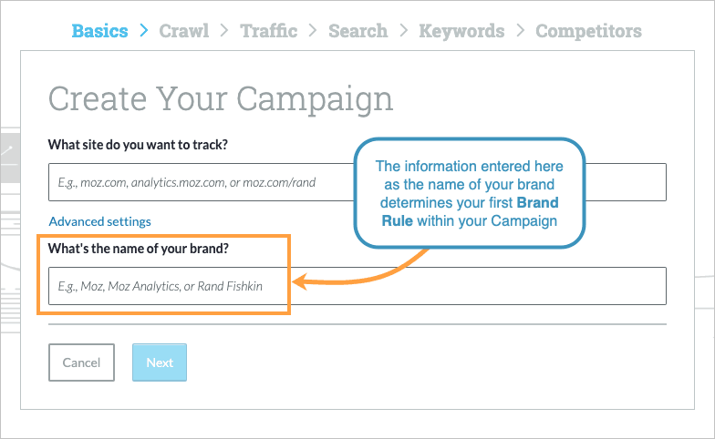The image size is (715, 439).
Task: Go to the Crawl step
Action: pos(183,31)
